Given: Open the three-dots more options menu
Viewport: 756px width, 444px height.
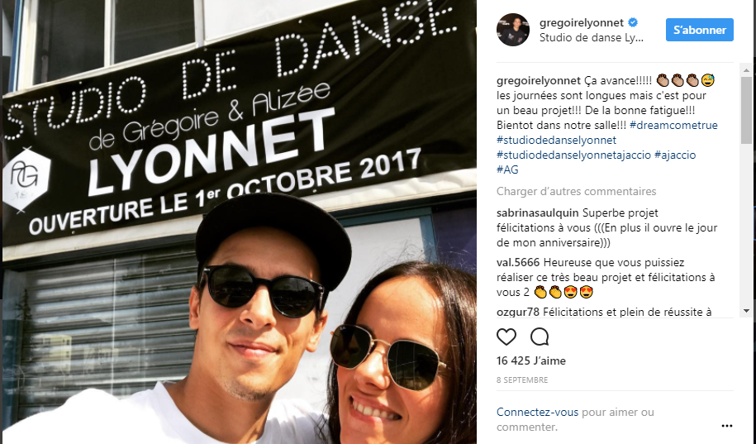Looking at the screenshot, I should [726, 426].
